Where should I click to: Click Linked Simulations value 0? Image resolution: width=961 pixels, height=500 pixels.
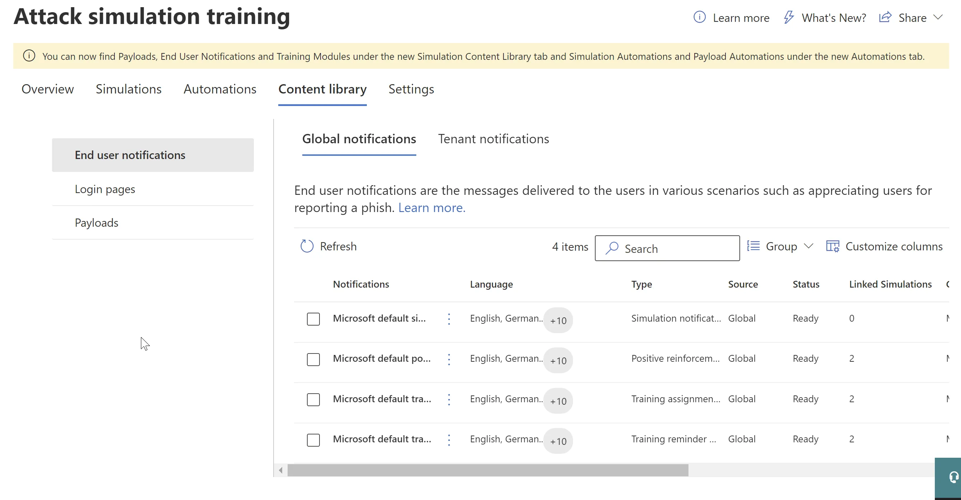click(852, 318)
